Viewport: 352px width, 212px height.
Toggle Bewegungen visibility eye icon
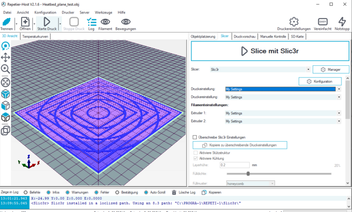(125, 22)
